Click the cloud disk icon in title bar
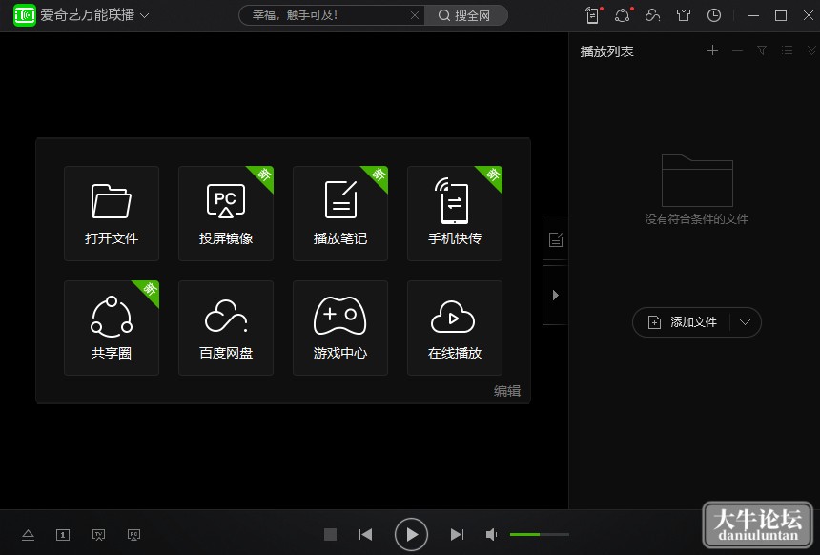The width and height of the screenshot is (820, 555). click(x=652, y=15)
